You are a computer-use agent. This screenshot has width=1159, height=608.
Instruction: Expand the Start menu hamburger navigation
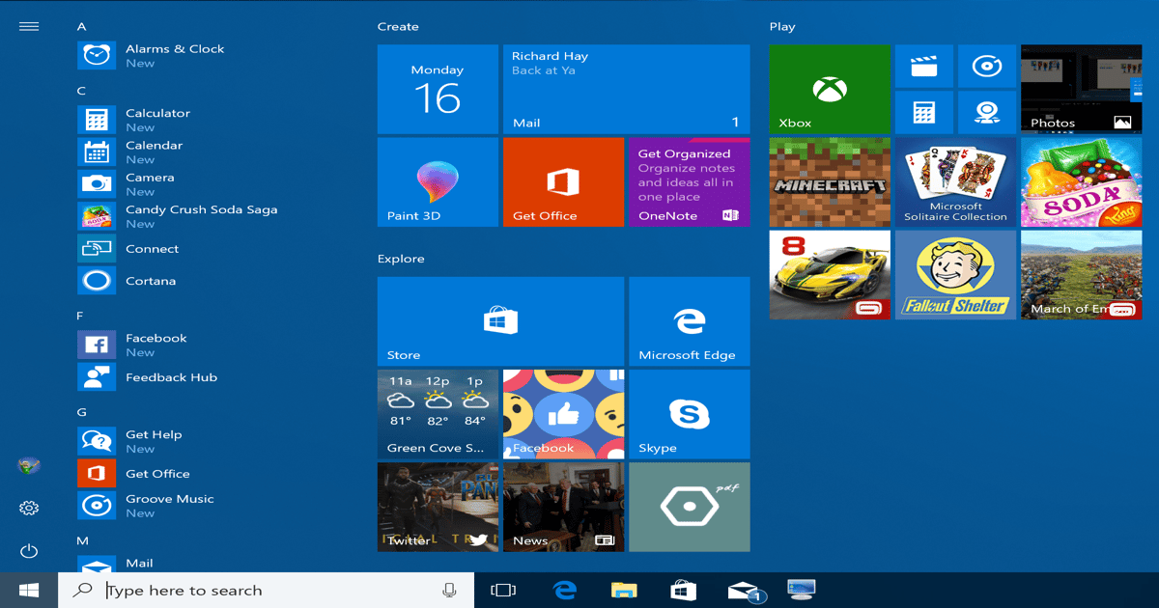click(x=28, y=26)
